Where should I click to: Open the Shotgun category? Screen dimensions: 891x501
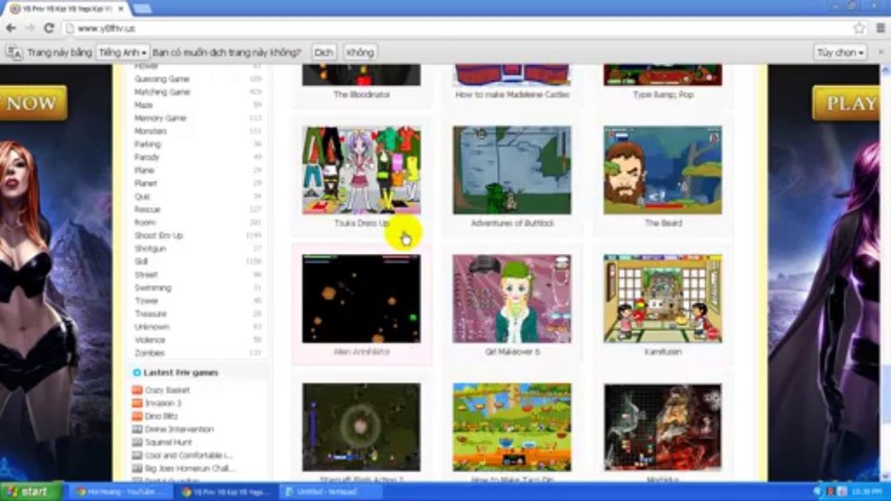point(150,248)
